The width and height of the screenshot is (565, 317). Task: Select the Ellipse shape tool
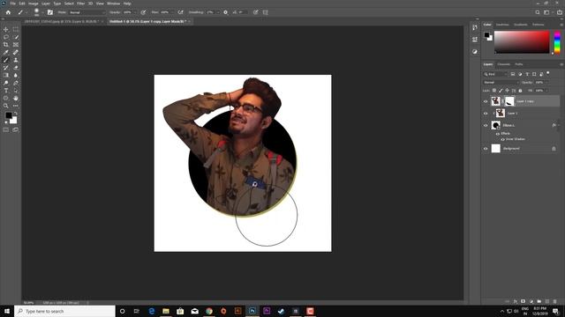pos(6,98)
